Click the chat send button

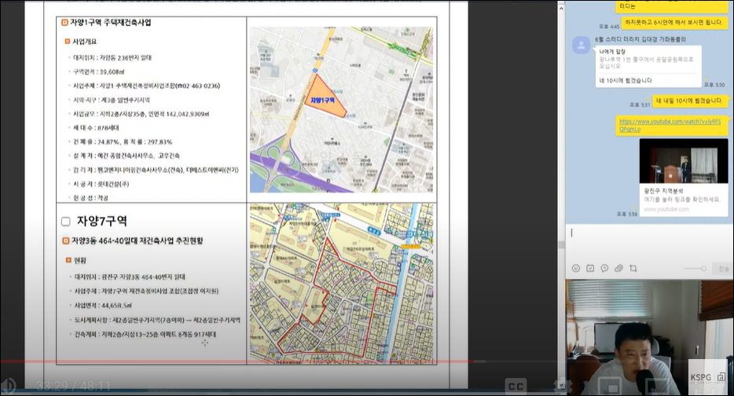pyautogui.click(x=723, y=269)
